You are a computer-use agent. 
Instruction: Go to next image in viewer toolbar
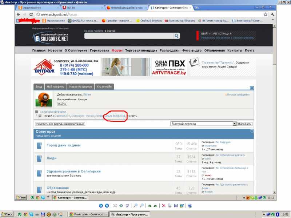point(107,206)
